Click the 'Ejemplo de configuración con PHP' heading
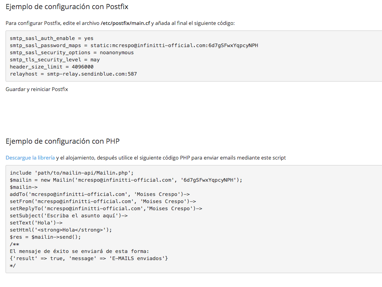The height and width of the screenshot is (287, 382). [x=63, y=141]
